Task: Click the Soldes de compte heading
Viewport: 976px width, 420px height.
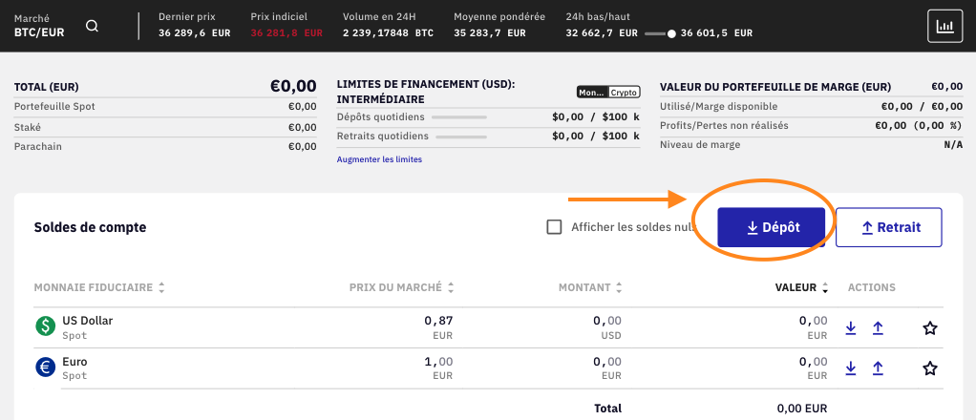Action: pyautogui.click(x=91, y=228)
